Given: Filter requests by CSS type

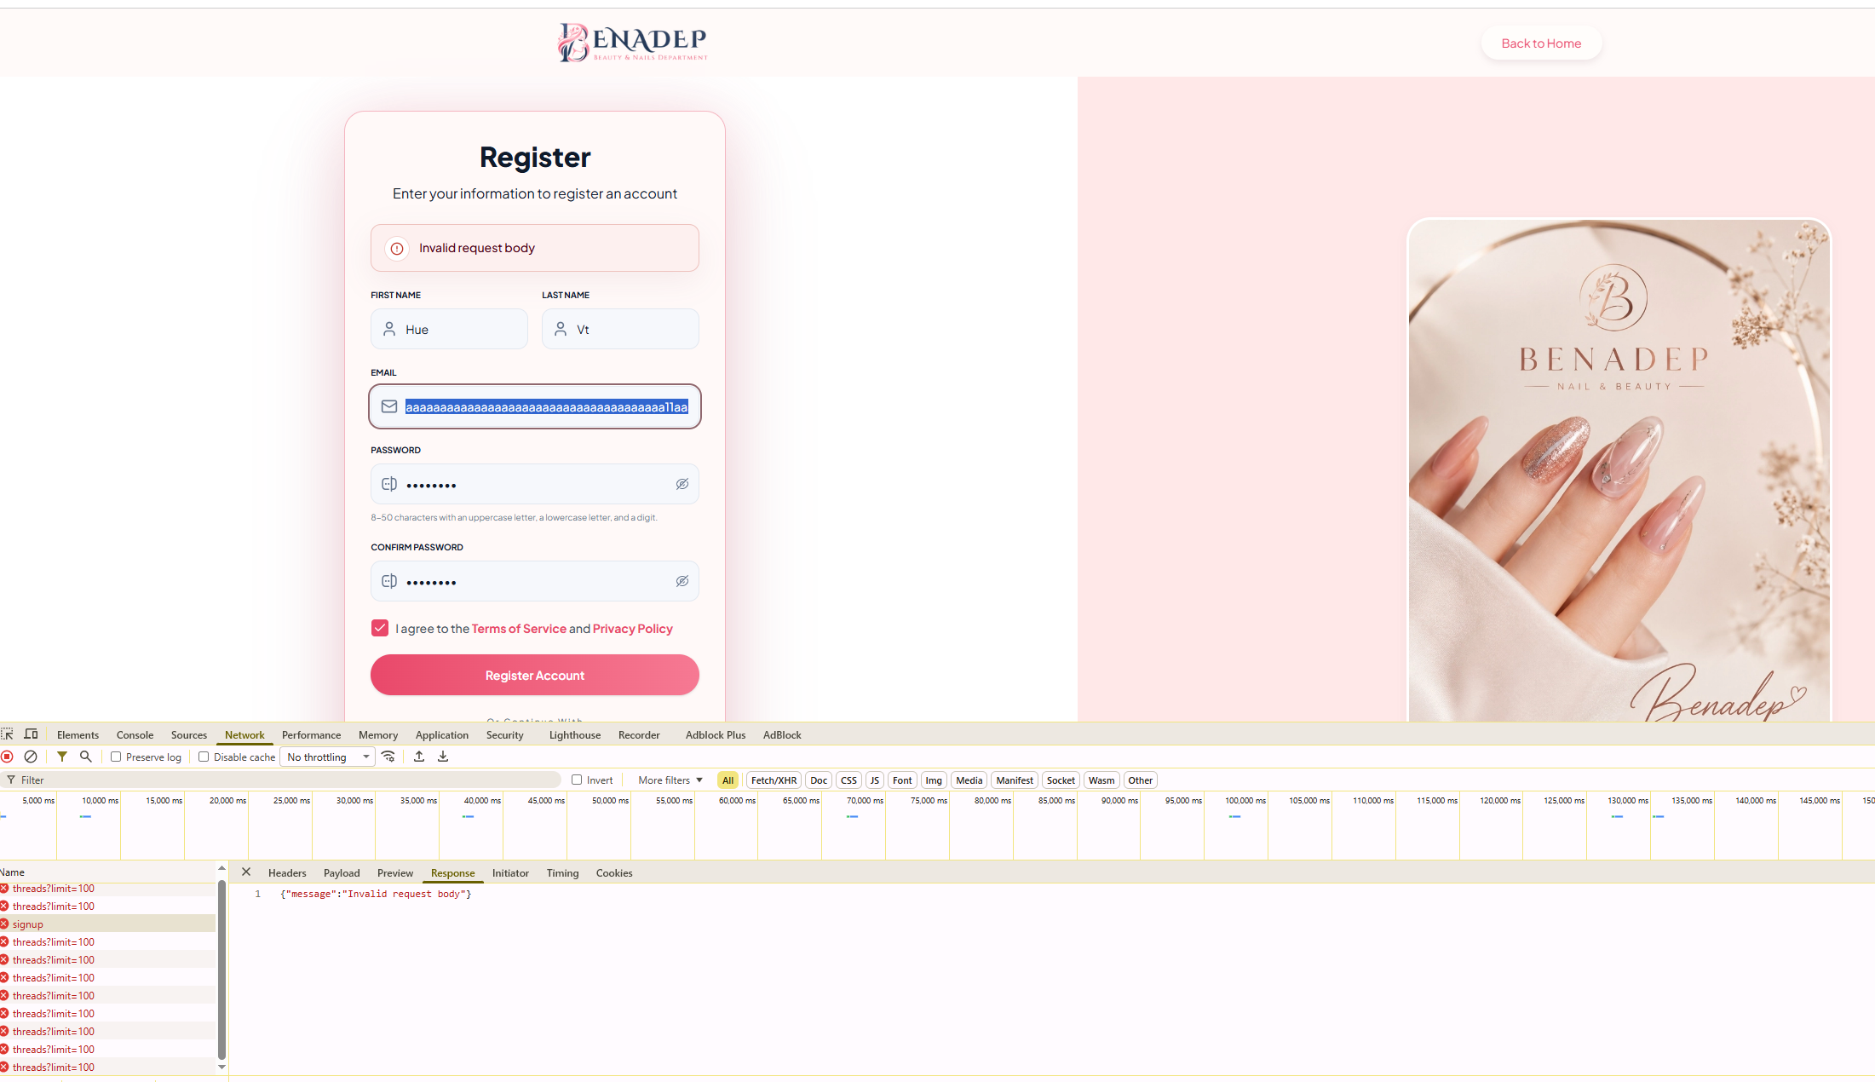Looking at the screenshot, I should point(848,780).
